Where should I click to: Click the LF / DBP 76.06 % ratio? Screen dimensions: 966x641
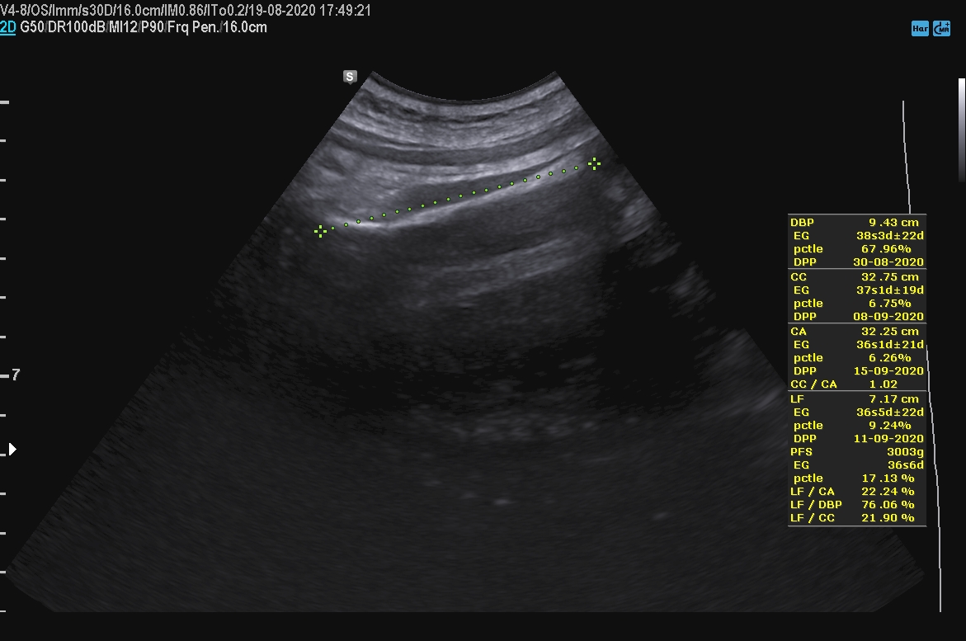856,505
